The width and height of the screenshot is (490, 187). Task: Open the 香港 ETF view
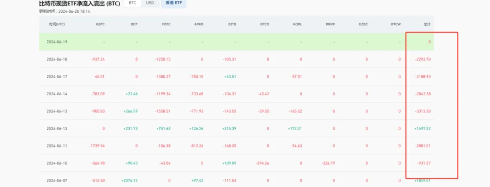(x=173, y=3)
